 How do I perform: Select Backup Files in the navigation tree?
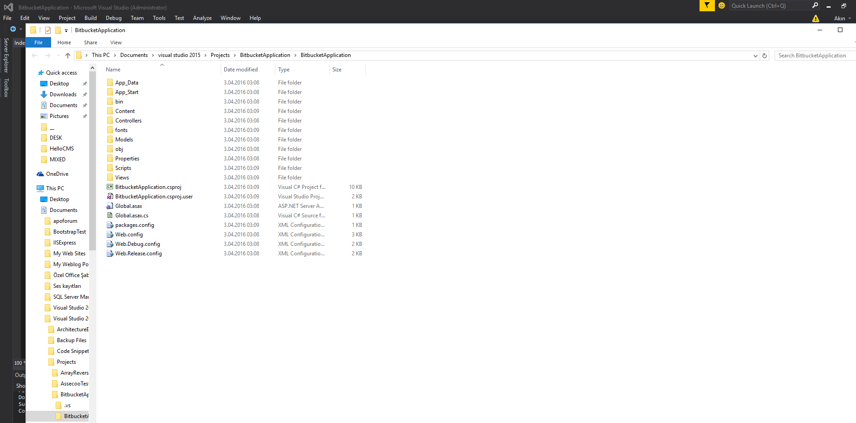(71, 340)
